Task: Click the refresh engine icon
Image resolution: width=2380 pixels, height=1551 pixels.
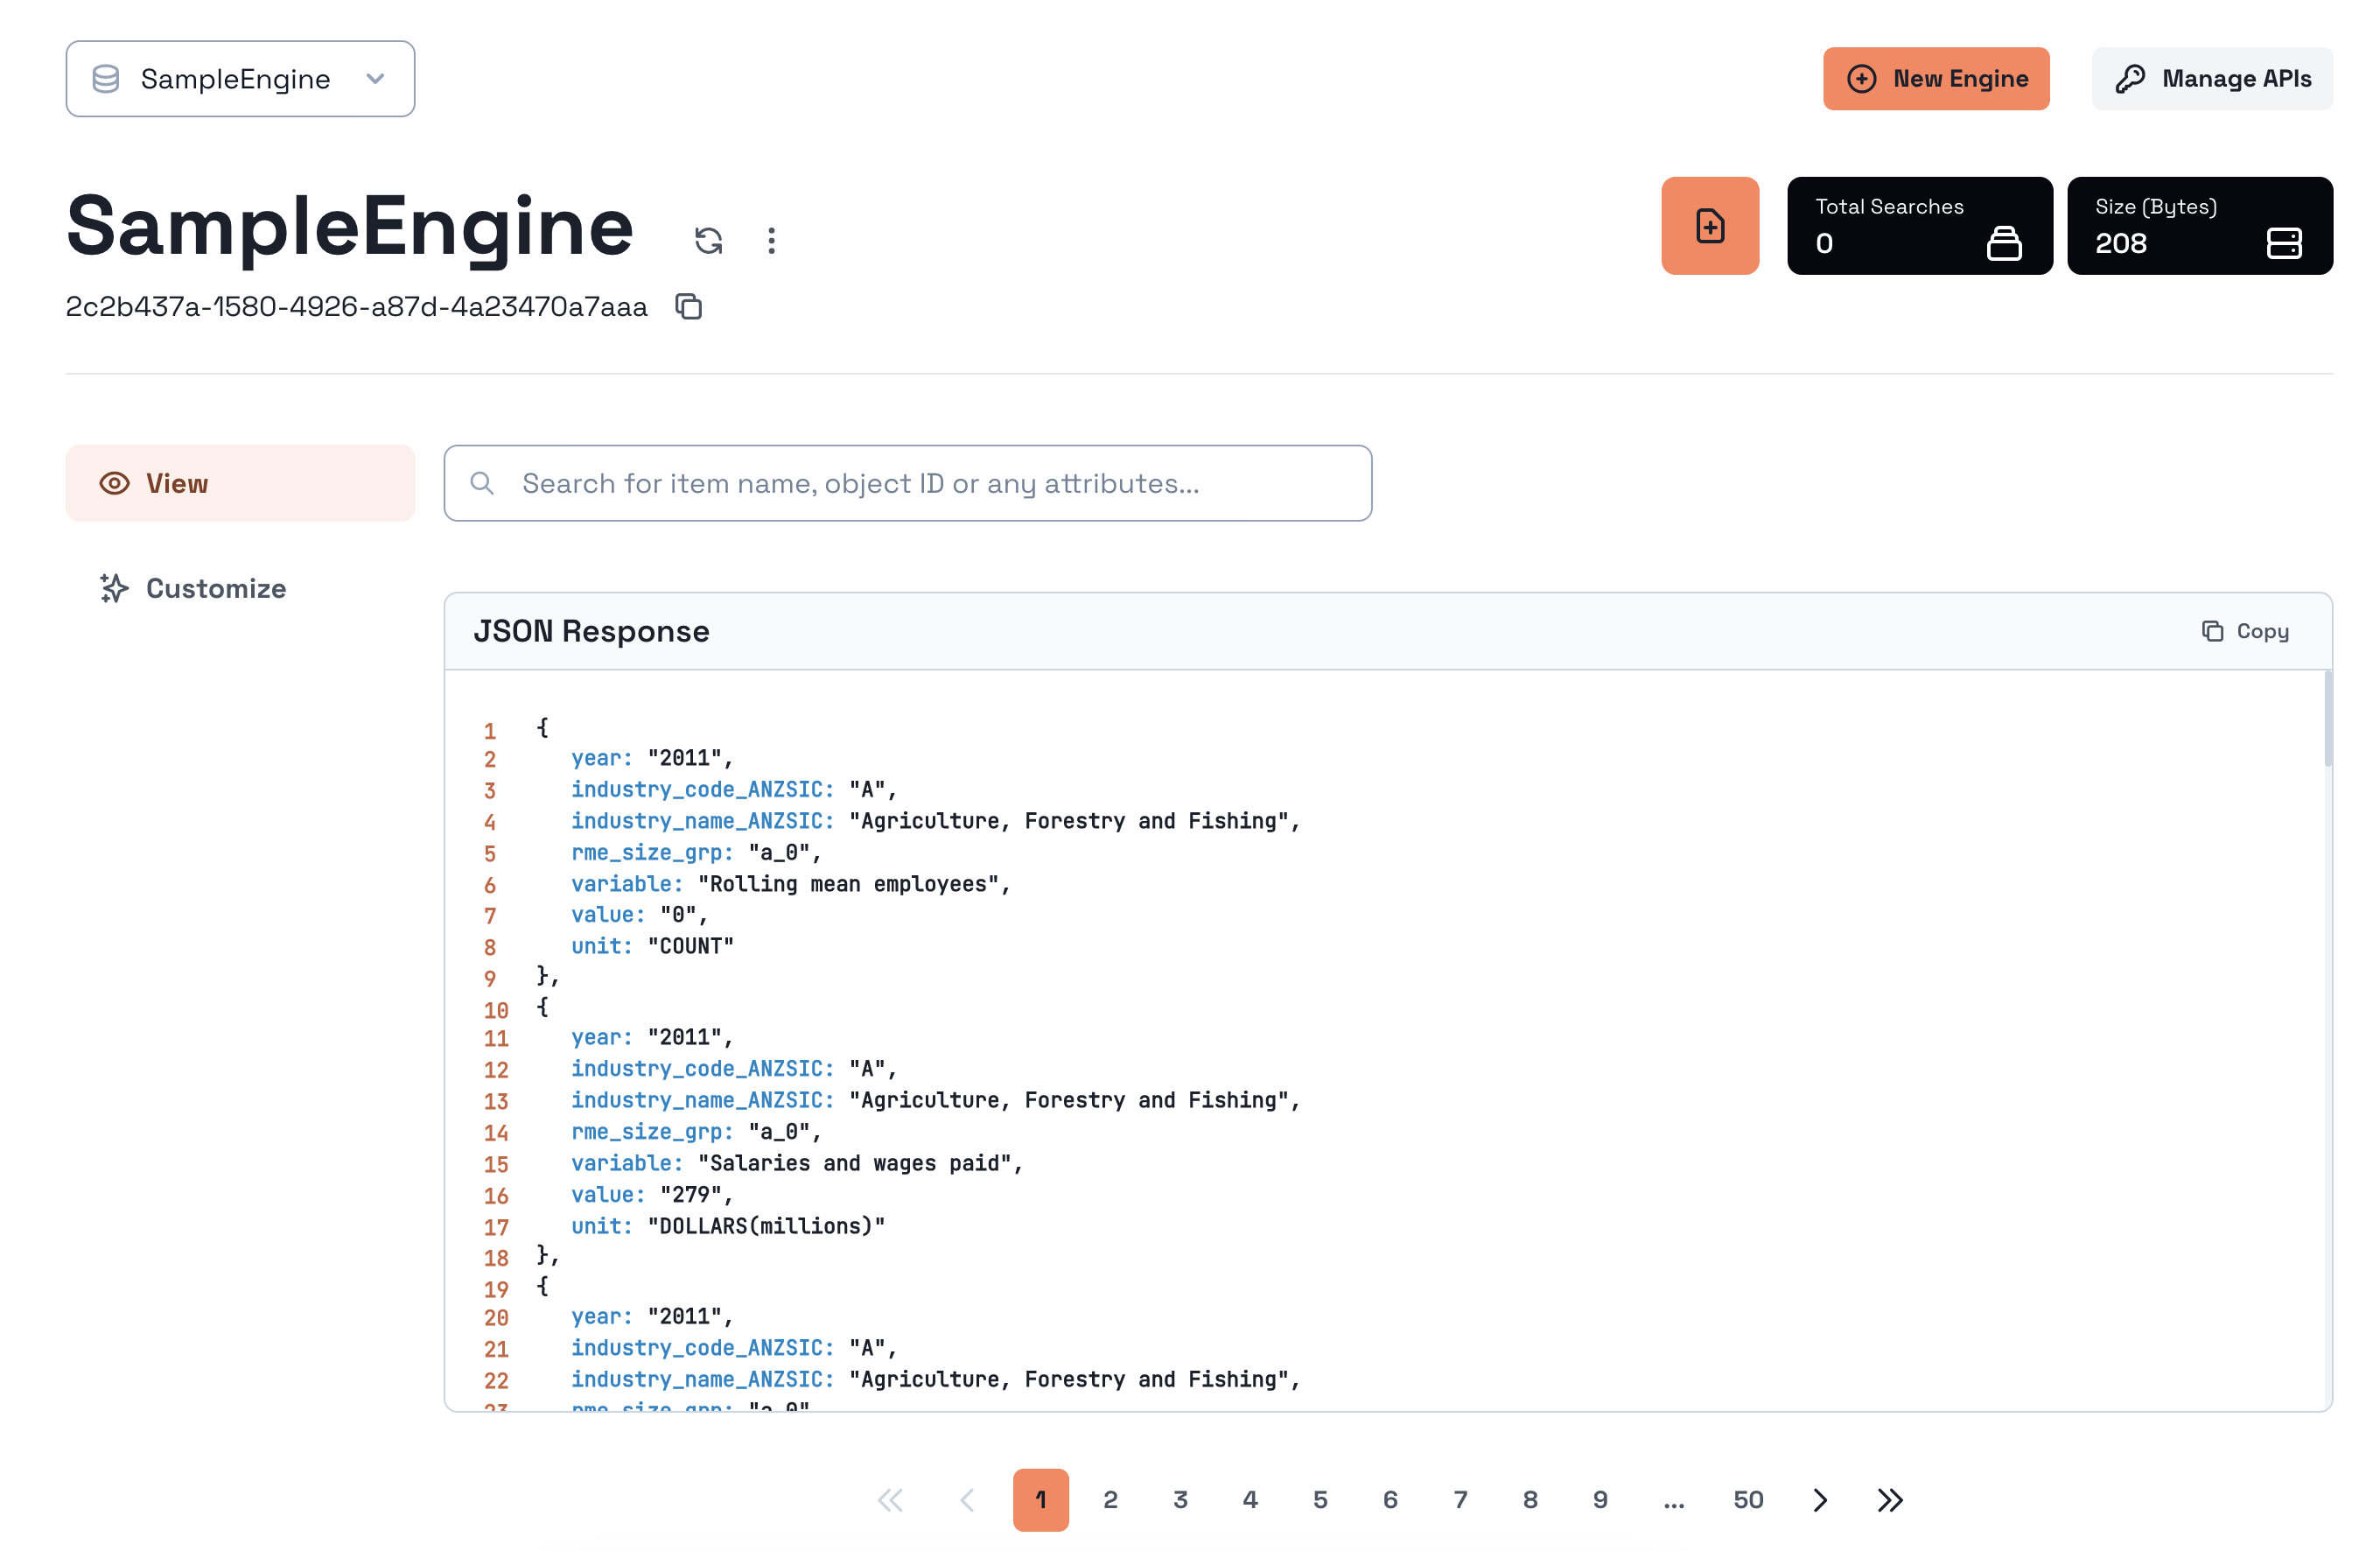Action: 708,240
